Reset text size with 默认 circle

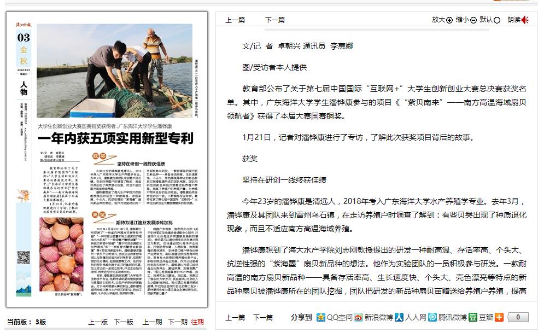497,20
